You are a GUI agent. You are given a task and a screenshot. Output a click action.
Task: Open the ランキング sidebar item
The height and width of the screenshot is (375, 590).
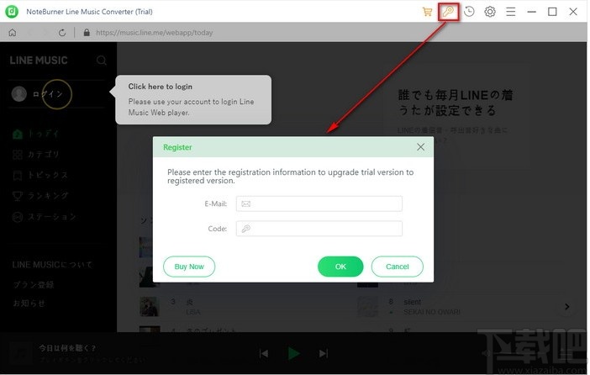40,196
